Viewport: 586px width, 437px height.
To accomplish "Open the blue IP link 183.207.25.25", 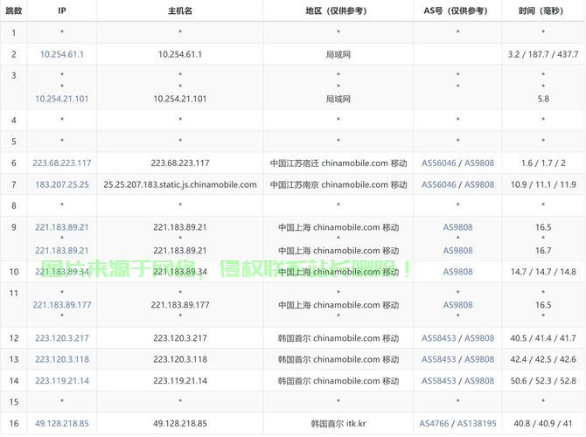I will pyautogui.click(x=62, y=184).
